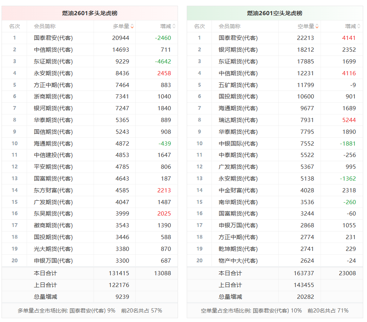
Task: Select the 燃油2601多头龙虎榜 title
Action: pos(90,13)
